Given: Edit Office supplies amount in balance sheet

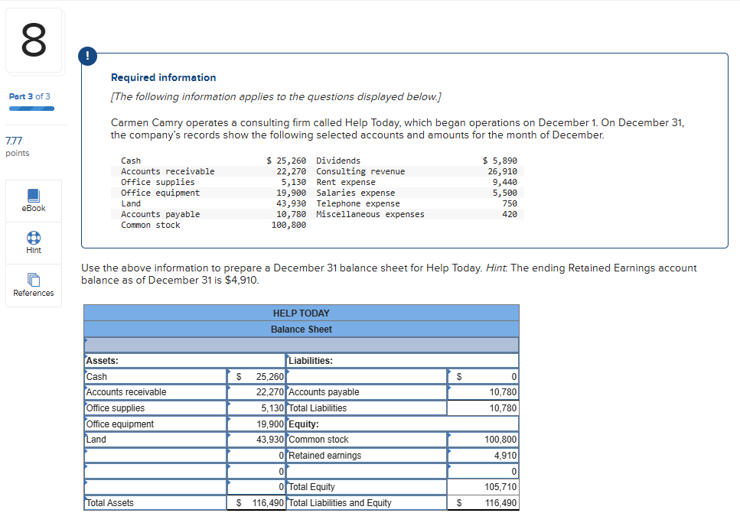Looking at the screenshot, I should (x=256, y=408).
